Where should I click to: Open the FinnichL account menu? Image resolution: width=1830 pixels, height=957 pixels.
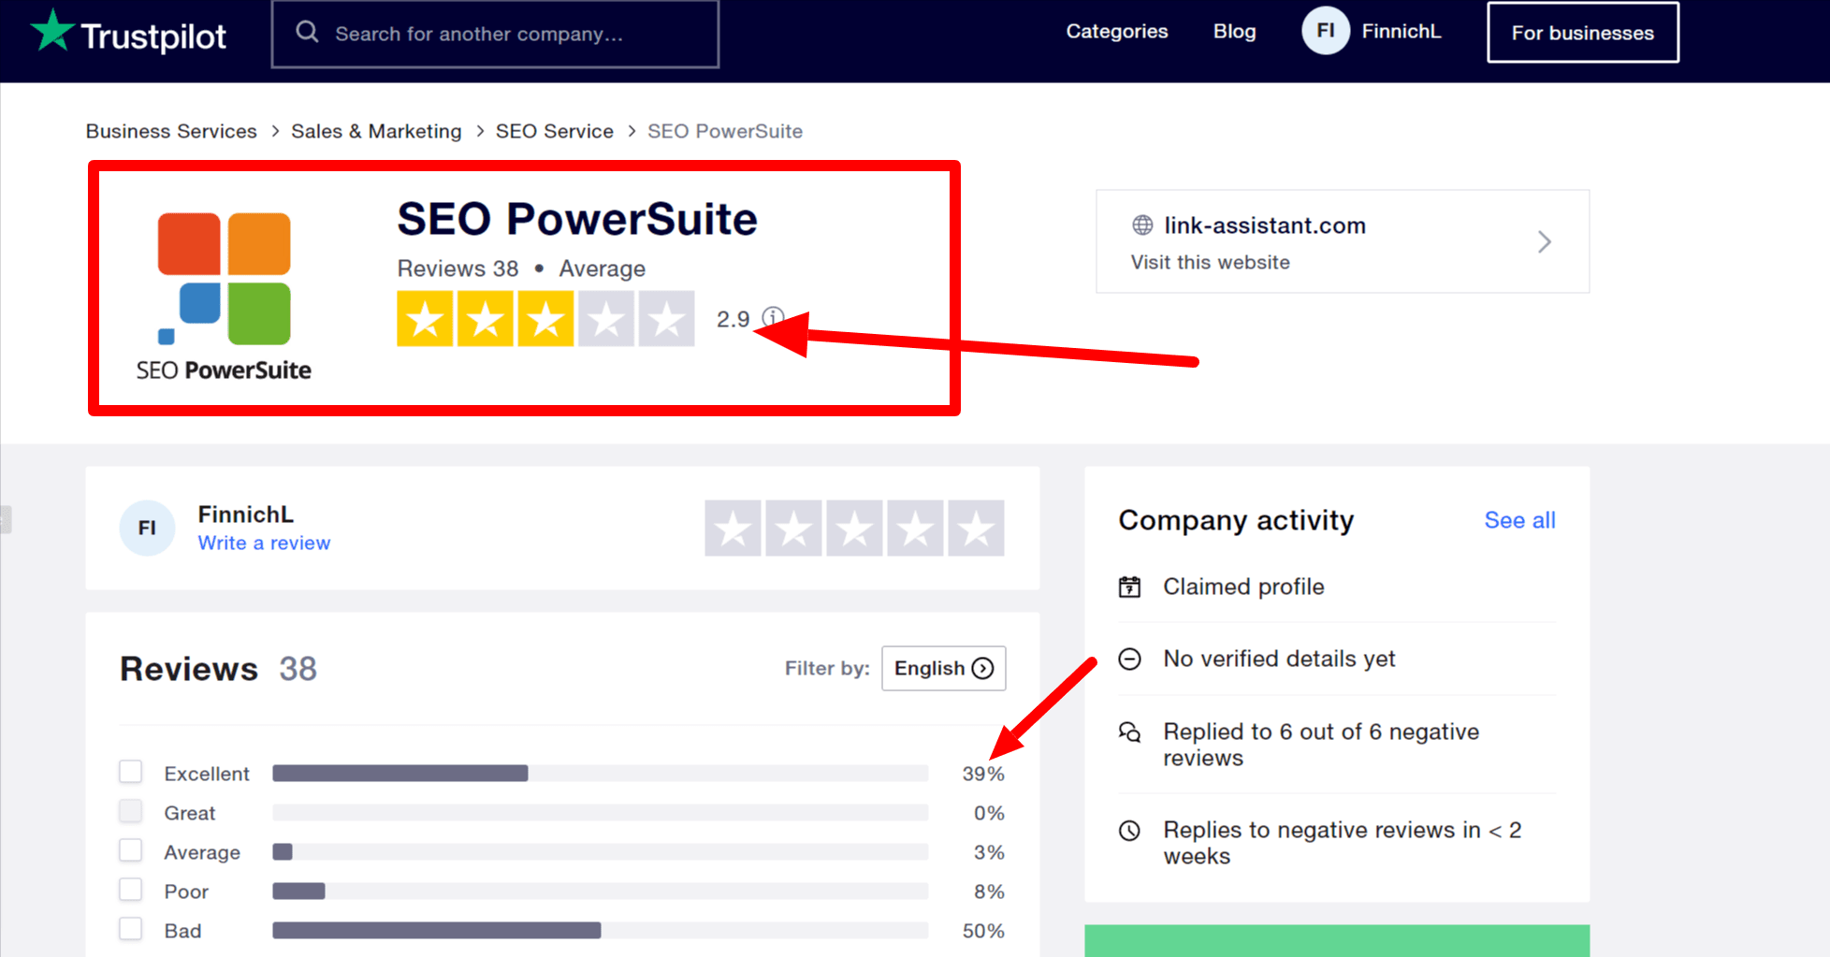pyautogui.click(x=1401, y=31)
